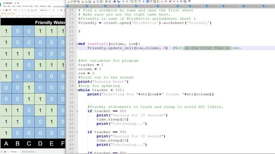Open the all sheets list icon
This screenshot has height=154, width=275.
click(5, 152)
